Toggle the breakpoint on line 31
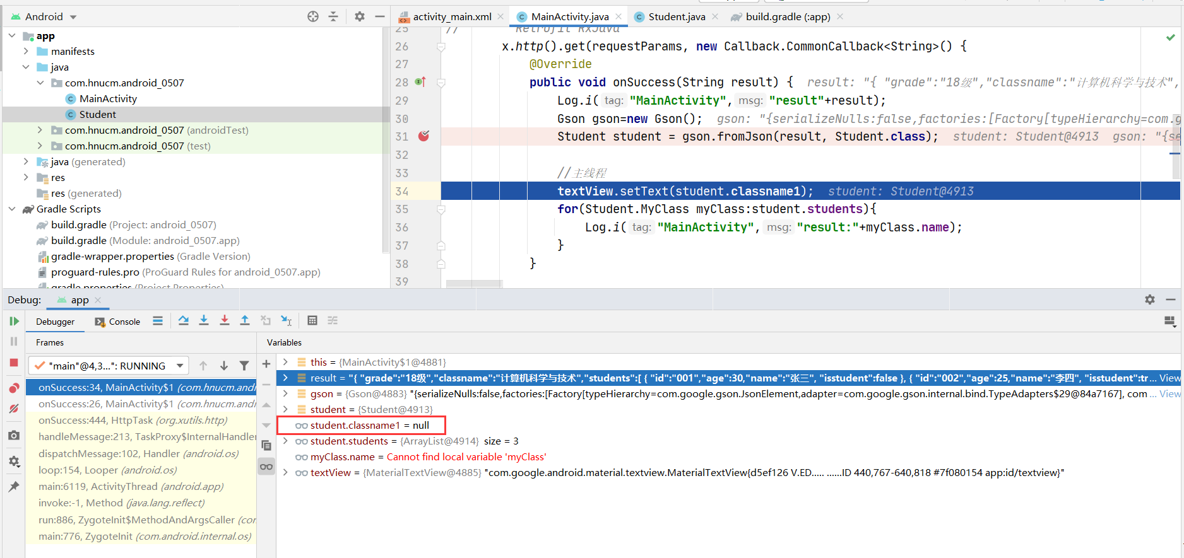Viewport: 1184px width, 558px height. point(424,136)
